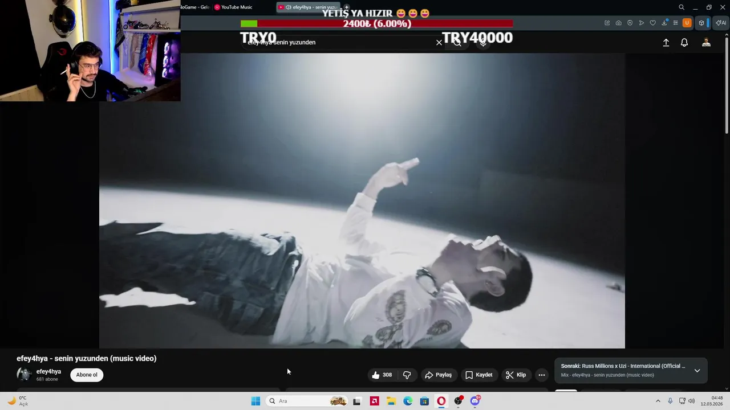Open YouTube notifications bell
Image resolution: width=730 pixels, height=410 pixels.
click(684, 43)
